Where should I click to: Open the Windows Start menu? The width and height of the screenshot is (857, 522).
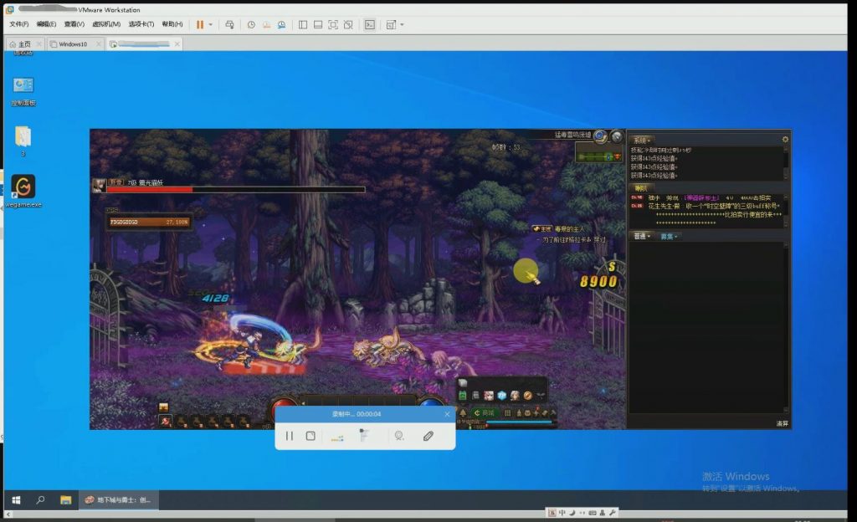pos(17,499)
